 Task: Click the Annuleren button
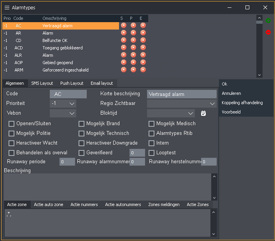[x=246, y=93]
